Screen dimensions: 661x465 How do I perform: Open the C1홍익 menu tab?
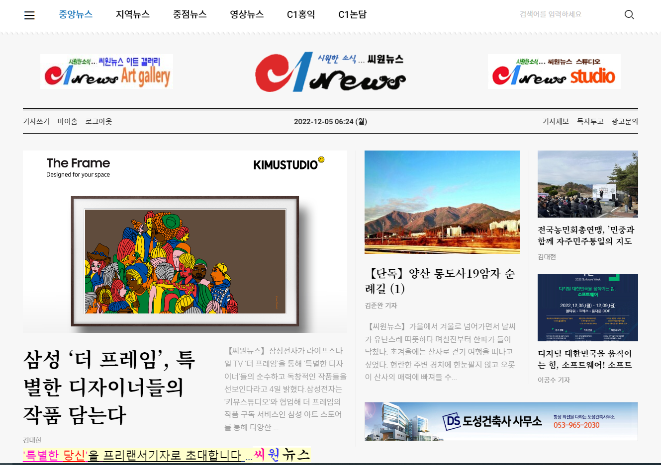coord(301,14)
